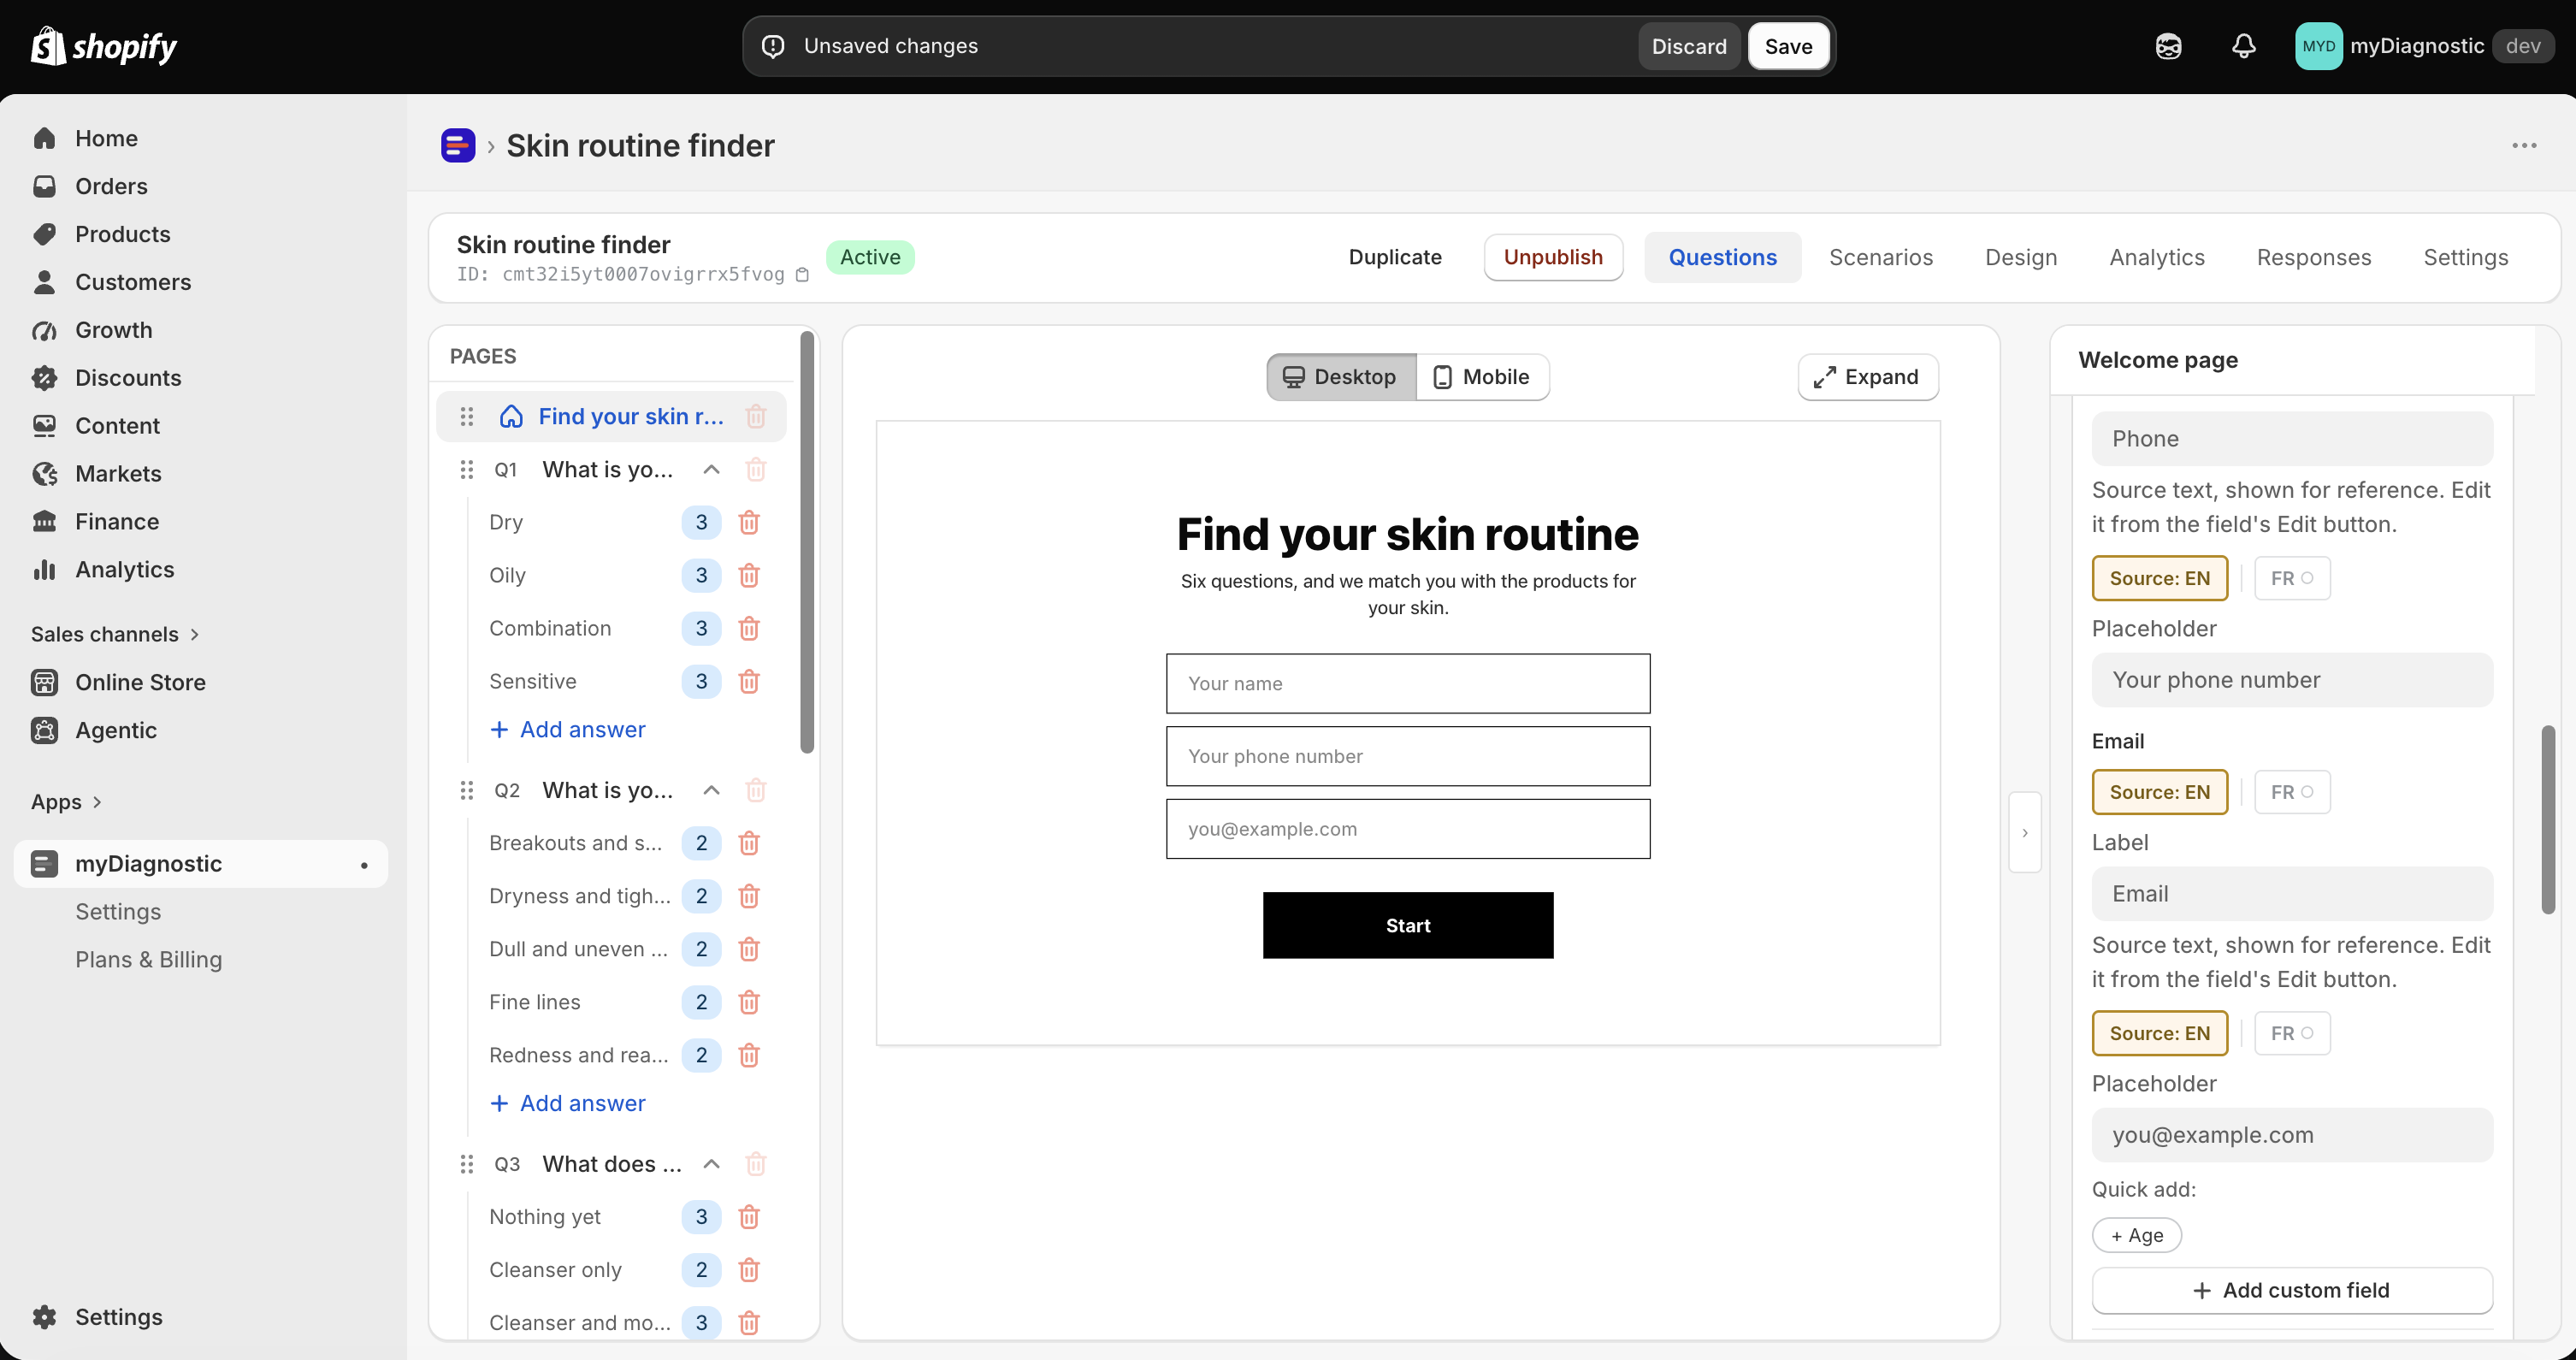Open the quiz Analytics tab
This screenshot has height=1360, width=2576.
tap(2157, 258)
